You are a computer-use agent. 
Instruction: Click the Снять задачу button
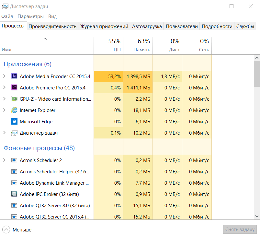(240, 230)
